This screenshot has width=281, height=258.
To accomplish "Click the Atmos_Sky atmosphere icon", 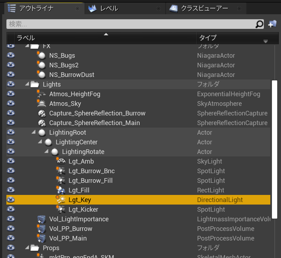I will pyautogui.click(x=41, y=104).
